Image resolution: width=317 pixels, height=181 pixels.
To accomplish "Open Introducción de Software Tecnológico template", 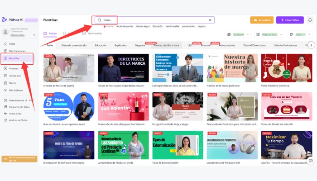I will click(69, 145).
